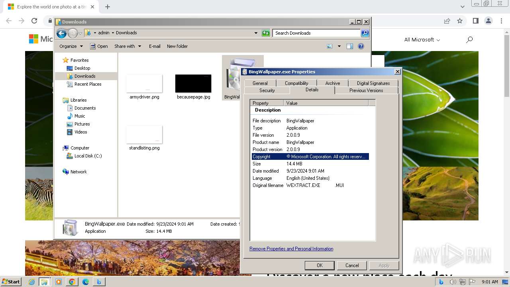Reload the Chrome page
The image size is (510, 287).
point(34,21)
